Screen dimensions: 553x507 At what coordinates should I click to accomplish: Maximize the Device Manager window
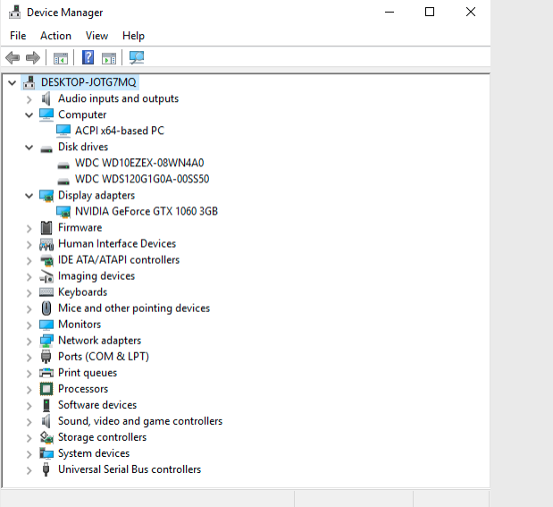click(430, 12)
